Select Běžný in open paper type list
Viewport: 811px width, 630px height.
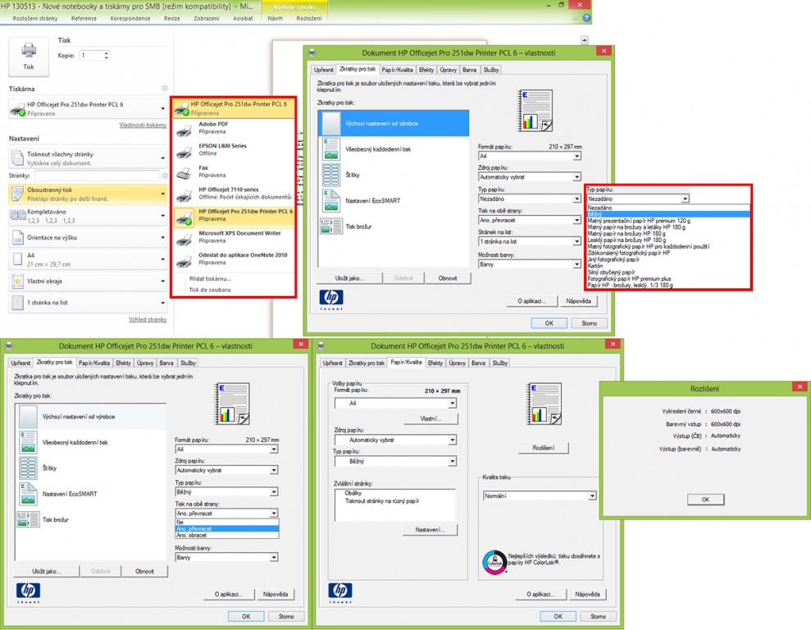tap(667, 213)
